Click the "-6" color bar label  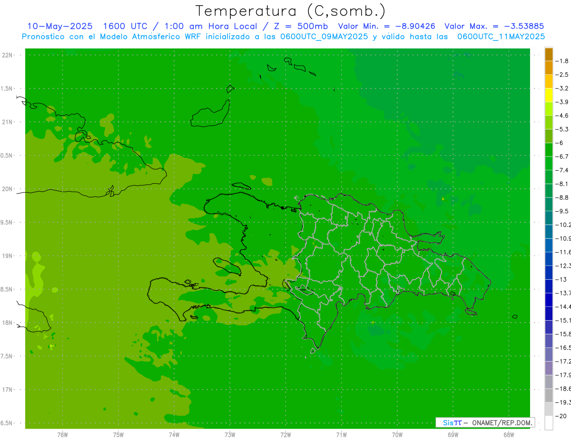[561, 143]
